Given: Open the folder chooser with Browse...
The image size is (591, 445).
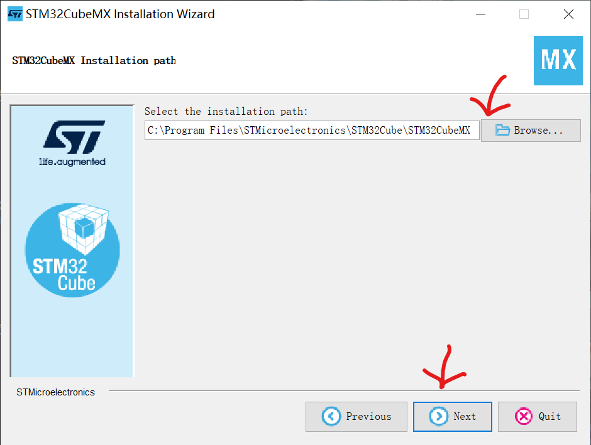Looking at the screenshot, I should pos(531,131).
